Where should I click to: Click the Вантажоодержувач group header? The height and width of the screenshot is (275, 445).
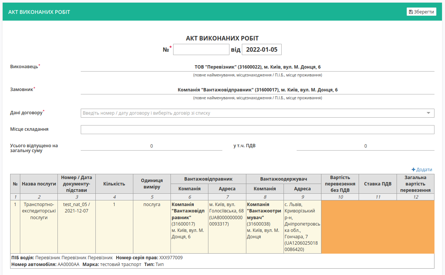(284, 179)
